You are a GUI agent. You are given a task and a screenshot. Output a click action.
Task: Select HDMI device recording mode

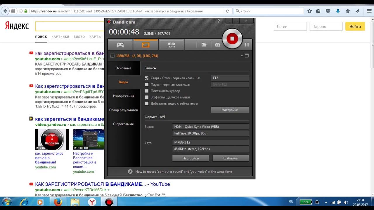click(171, 45)
